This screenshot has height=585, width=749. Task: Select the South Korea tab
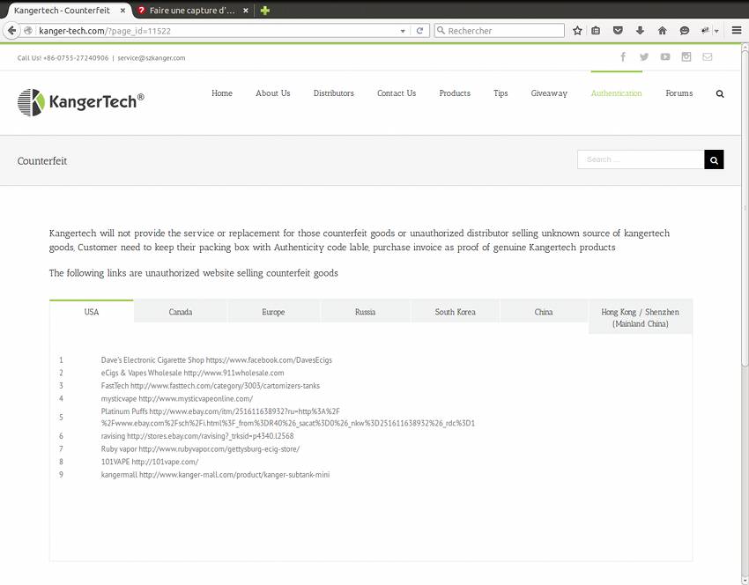coord(455,312)
